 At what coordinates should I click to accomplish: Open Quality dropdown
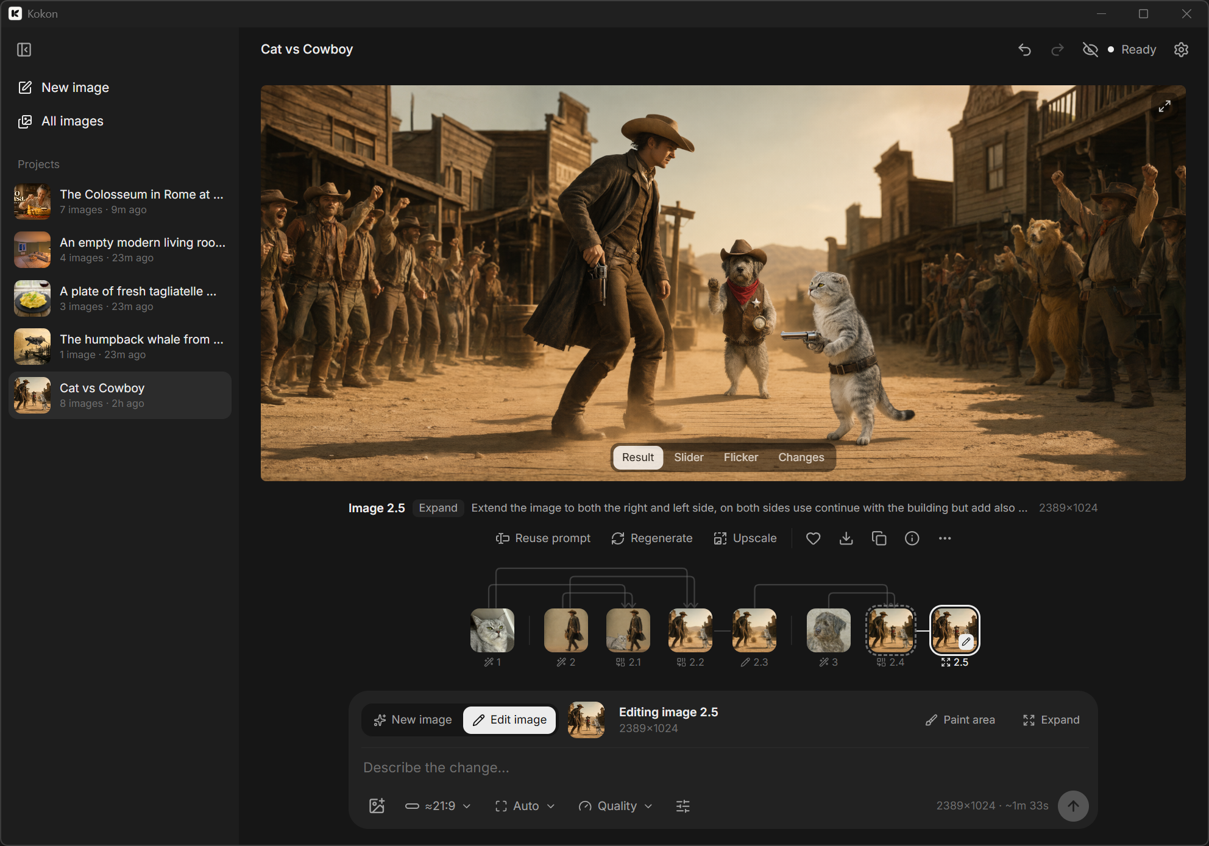pos(615,806)
